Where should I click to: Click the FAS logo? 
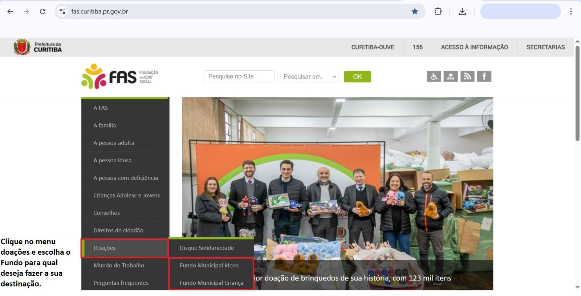(119, 76)
